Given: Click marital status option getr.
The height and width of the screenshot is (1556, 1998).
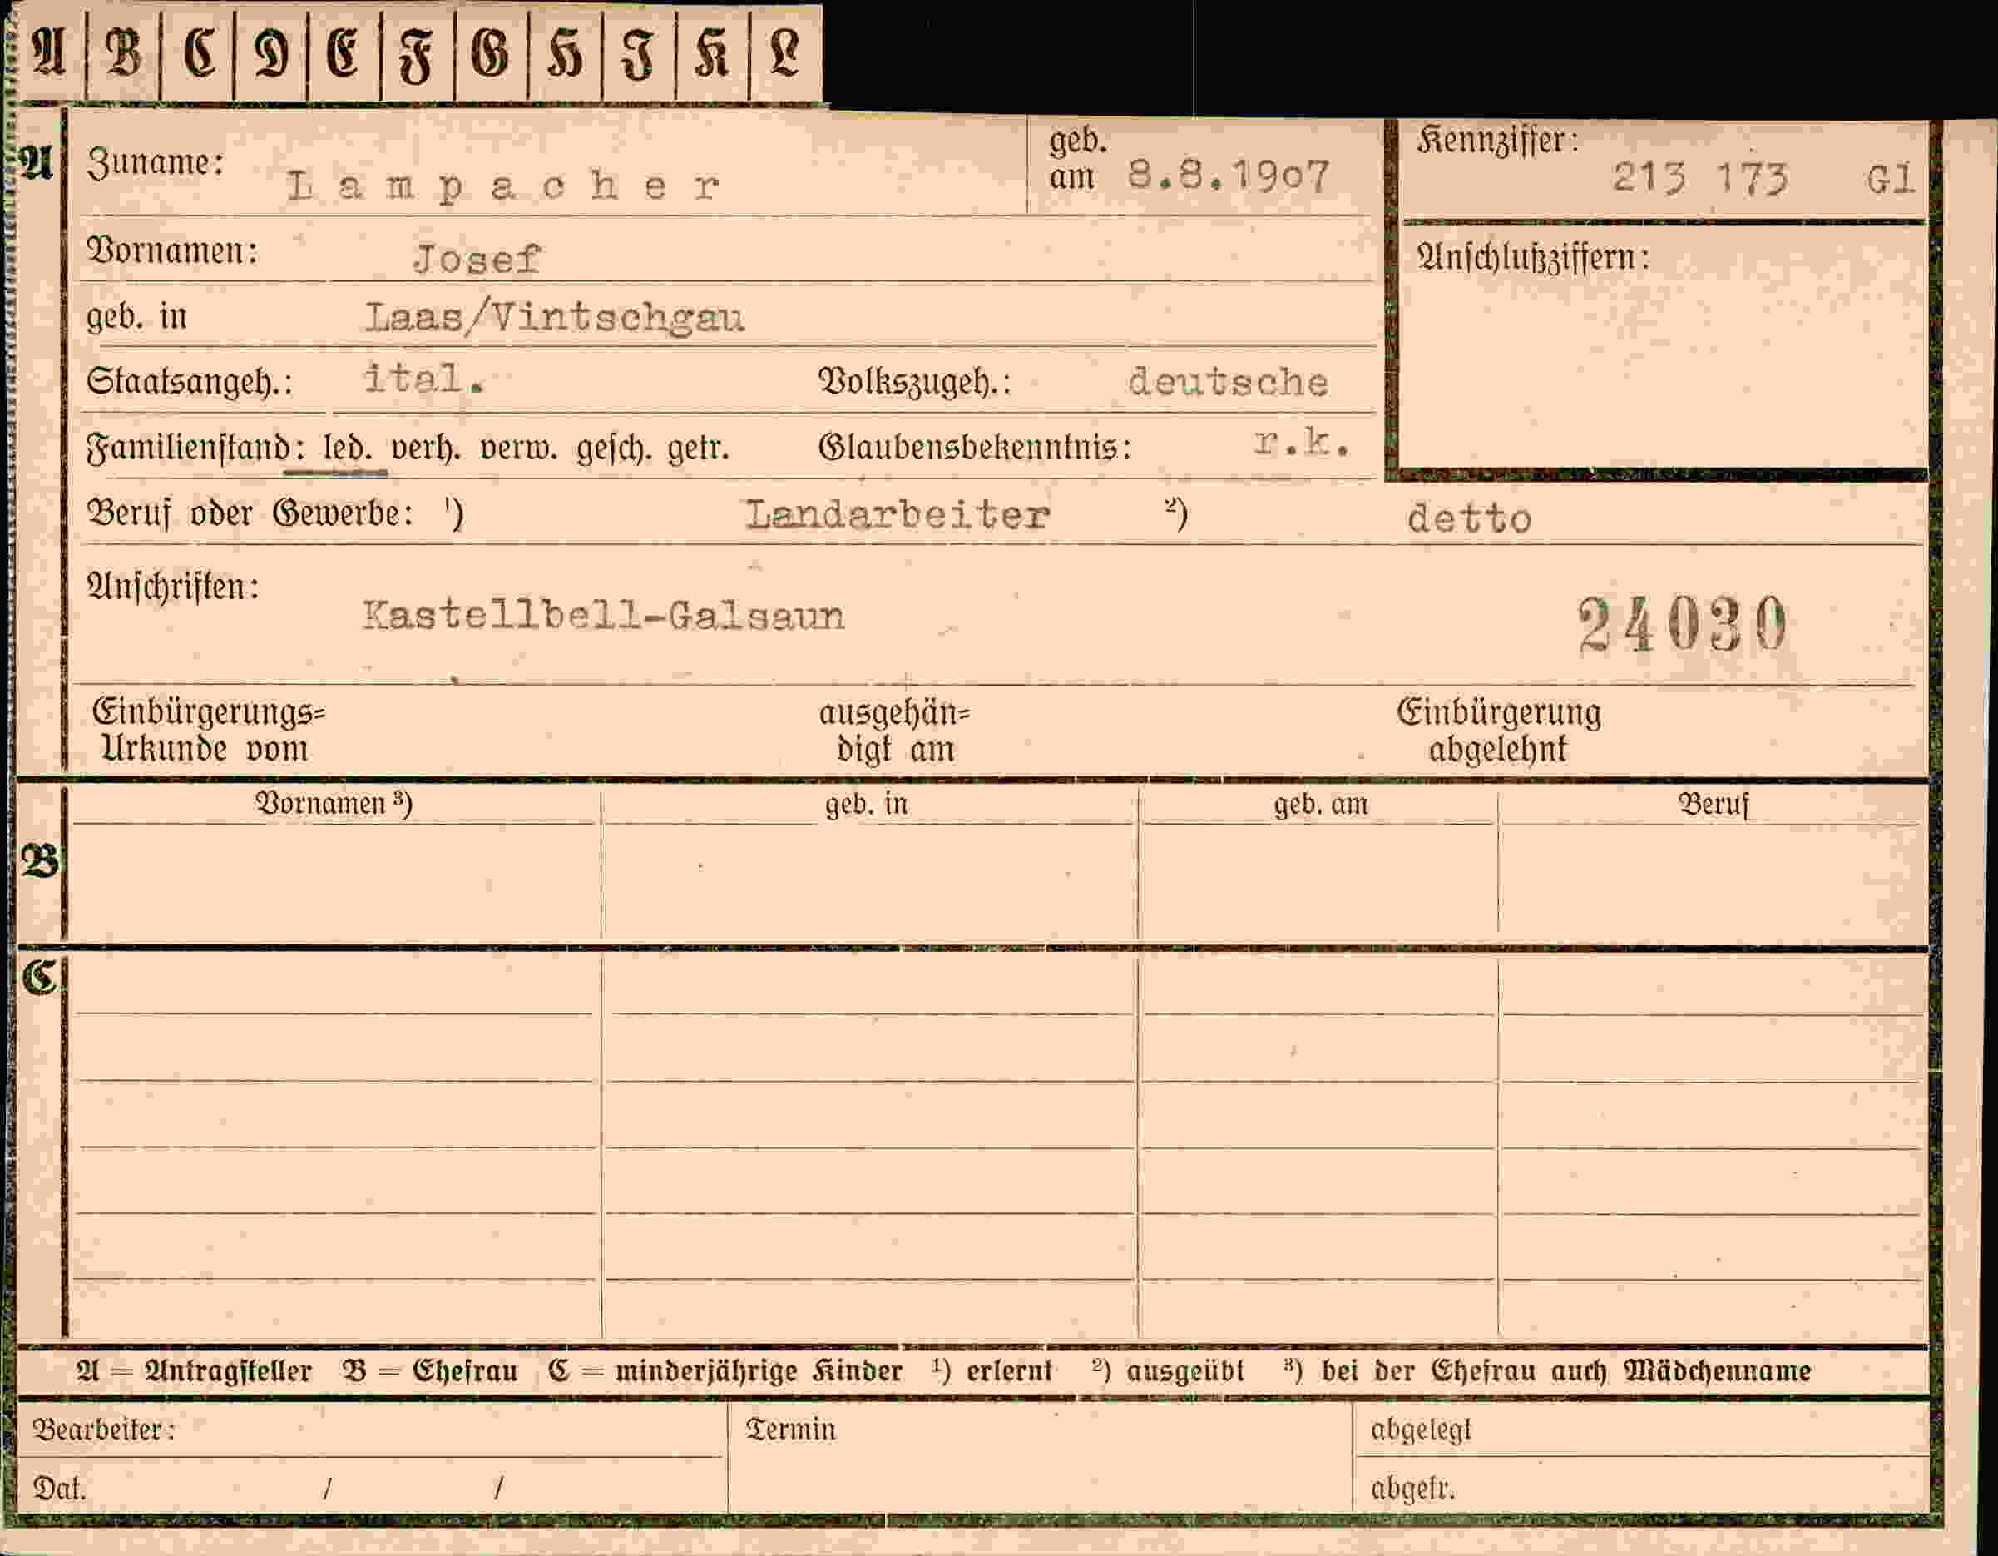Looking at the screenshot, I should point(698,449).
